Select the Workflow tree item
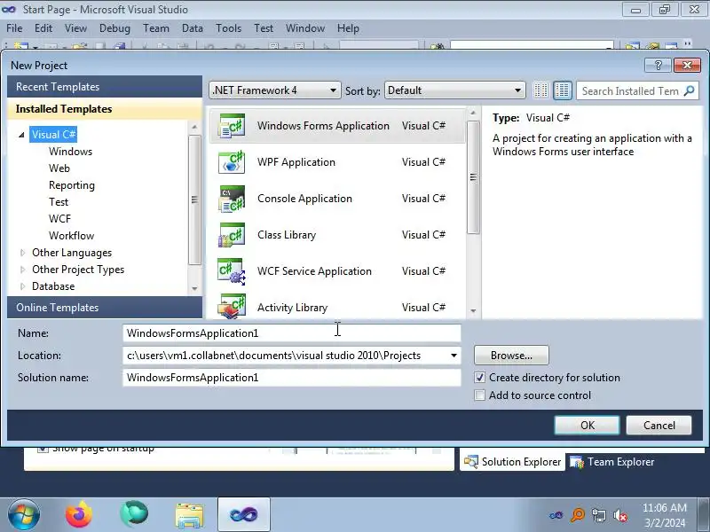 (72, 236)
